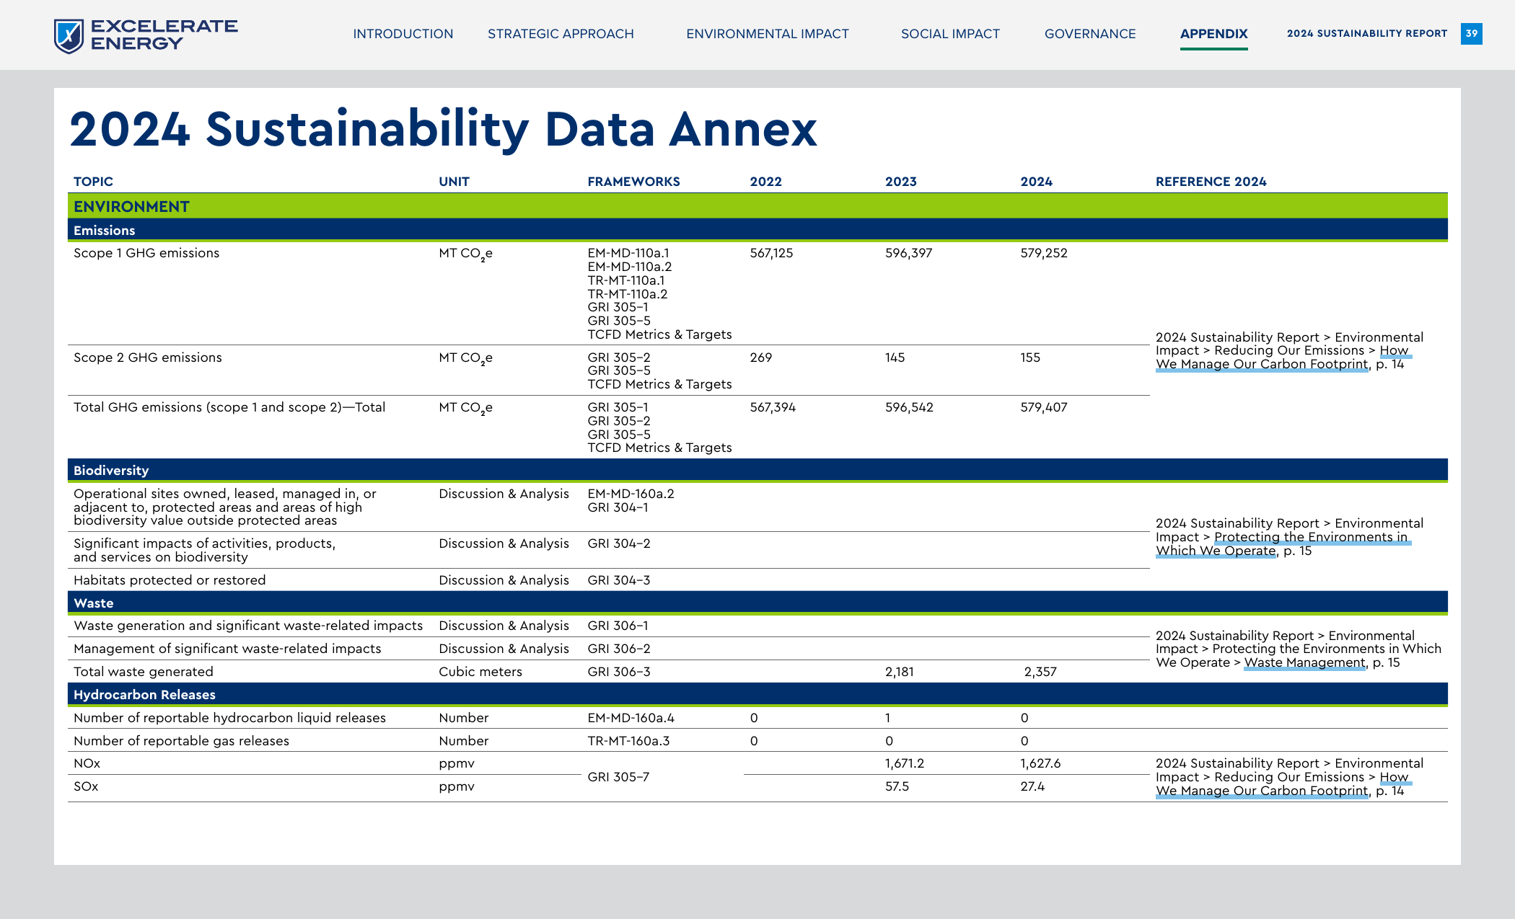Select Scope 1 2023 value 596,397

[x=908, y=253]
